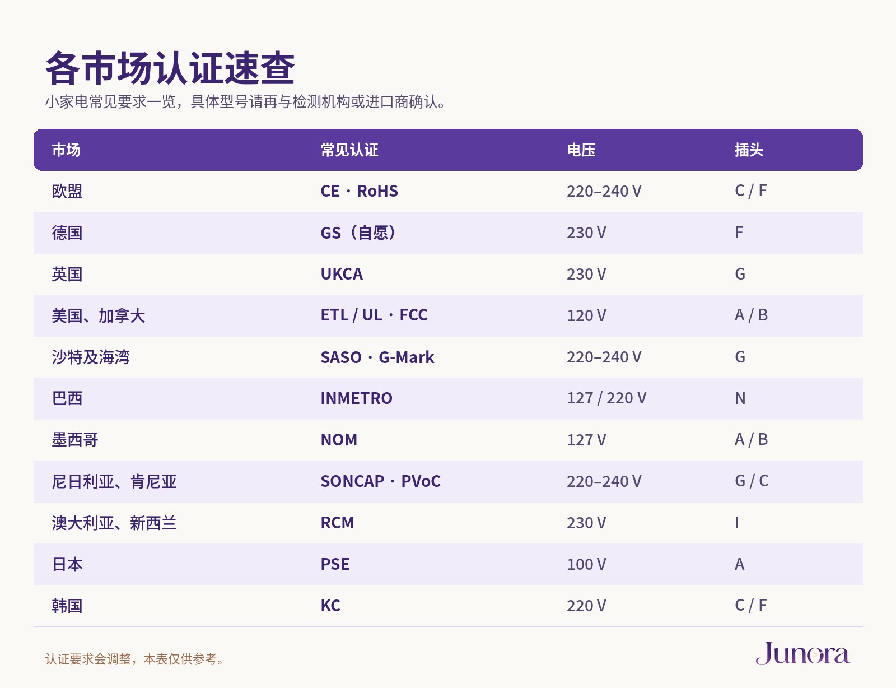Click the 127 V voltage cell
Image resolution: width=896 pixels, height=688 pixels.
coord(586,440)
